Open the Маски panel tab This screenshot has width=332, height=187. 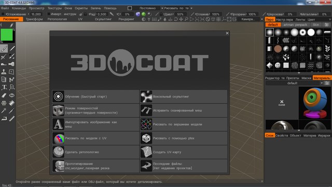point(306,78)
